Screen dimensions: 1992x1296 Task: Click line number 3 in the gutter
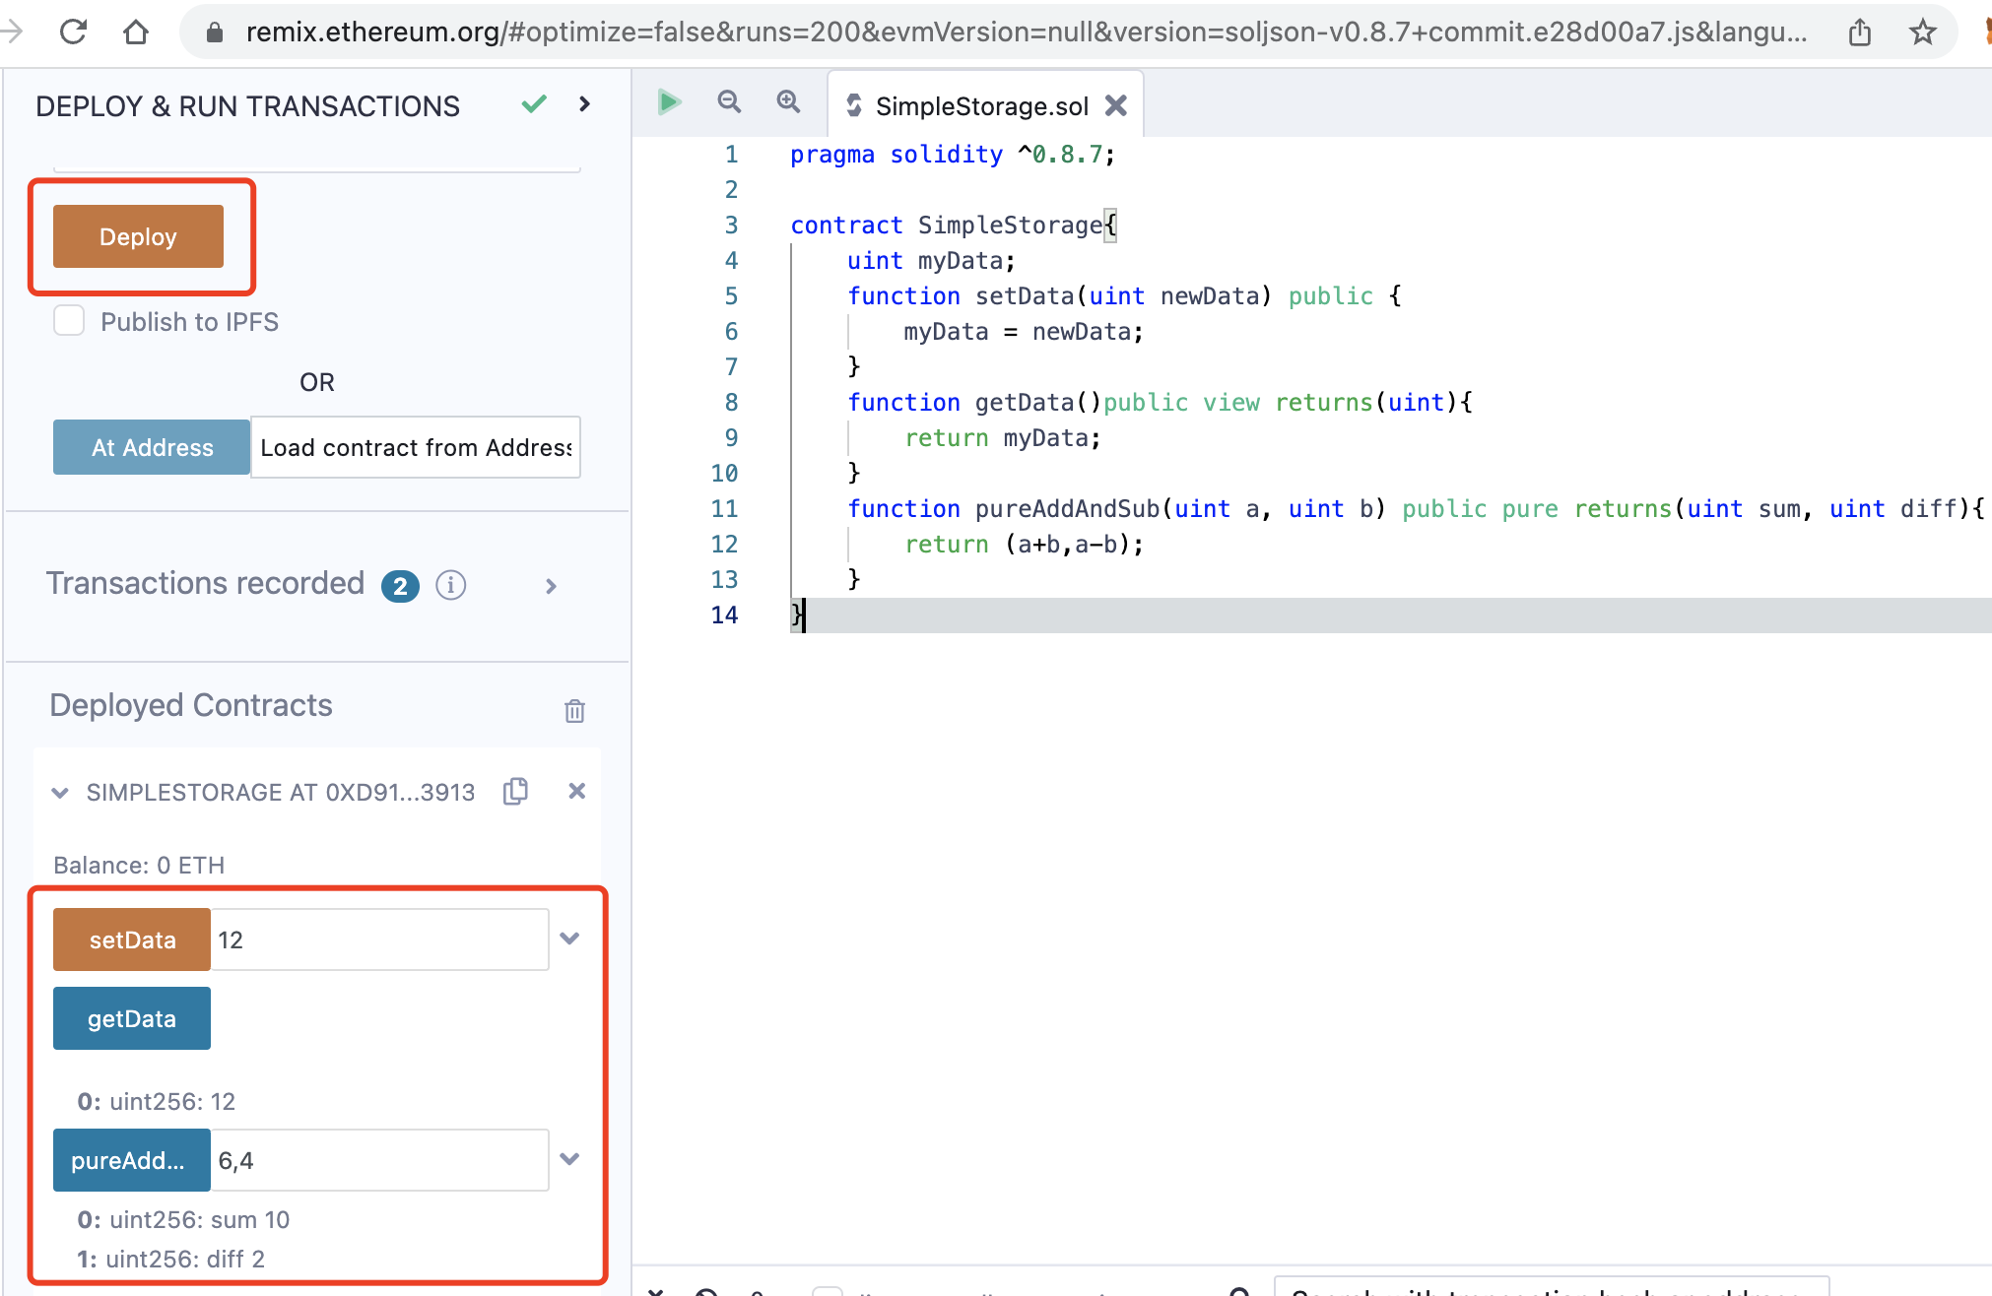pos(731,226)
